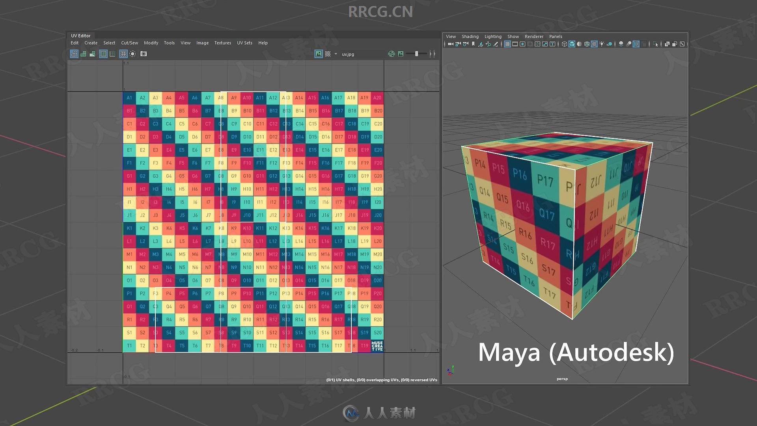Screen dimensions: 757x426
Task: Select smooth shade all cube icon
Action: 572,44
